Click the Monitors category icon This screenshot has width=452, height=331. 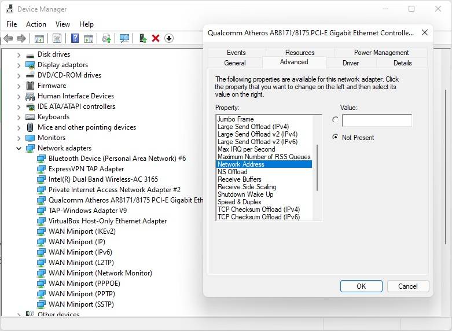[x=30, y=138]
